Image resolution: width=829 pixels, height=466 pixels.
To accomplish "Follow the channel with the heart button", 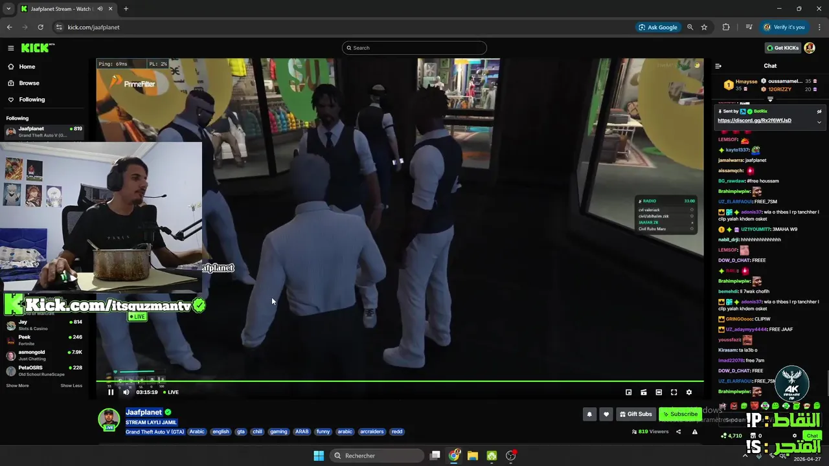I will click(x=606, y=414).
